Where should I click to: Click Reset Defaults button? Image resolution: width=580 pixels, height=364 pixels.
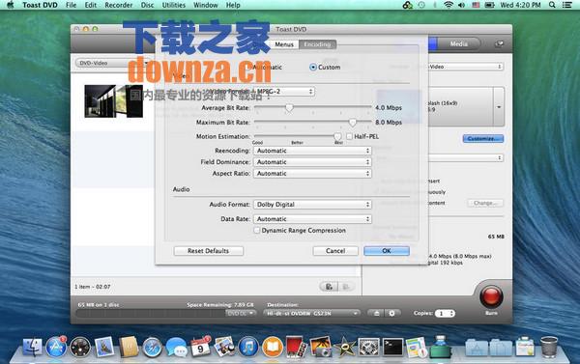pos(208,251)
